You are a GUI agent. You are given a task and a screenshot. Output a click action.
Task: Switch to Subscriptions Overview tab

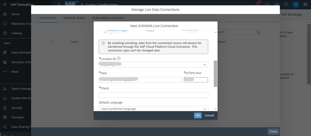(x=108, y=18)
